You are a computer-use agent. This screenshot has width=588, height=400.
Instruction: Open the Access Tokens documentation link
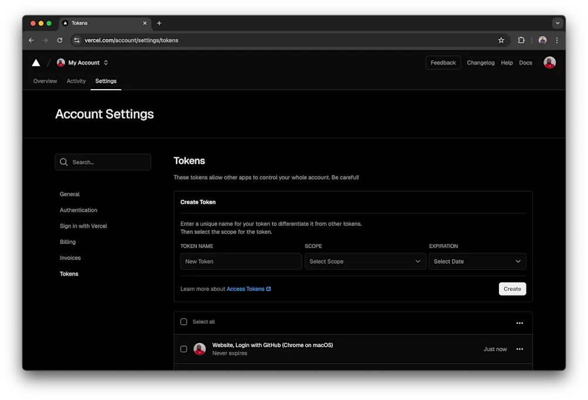point(246,289)
